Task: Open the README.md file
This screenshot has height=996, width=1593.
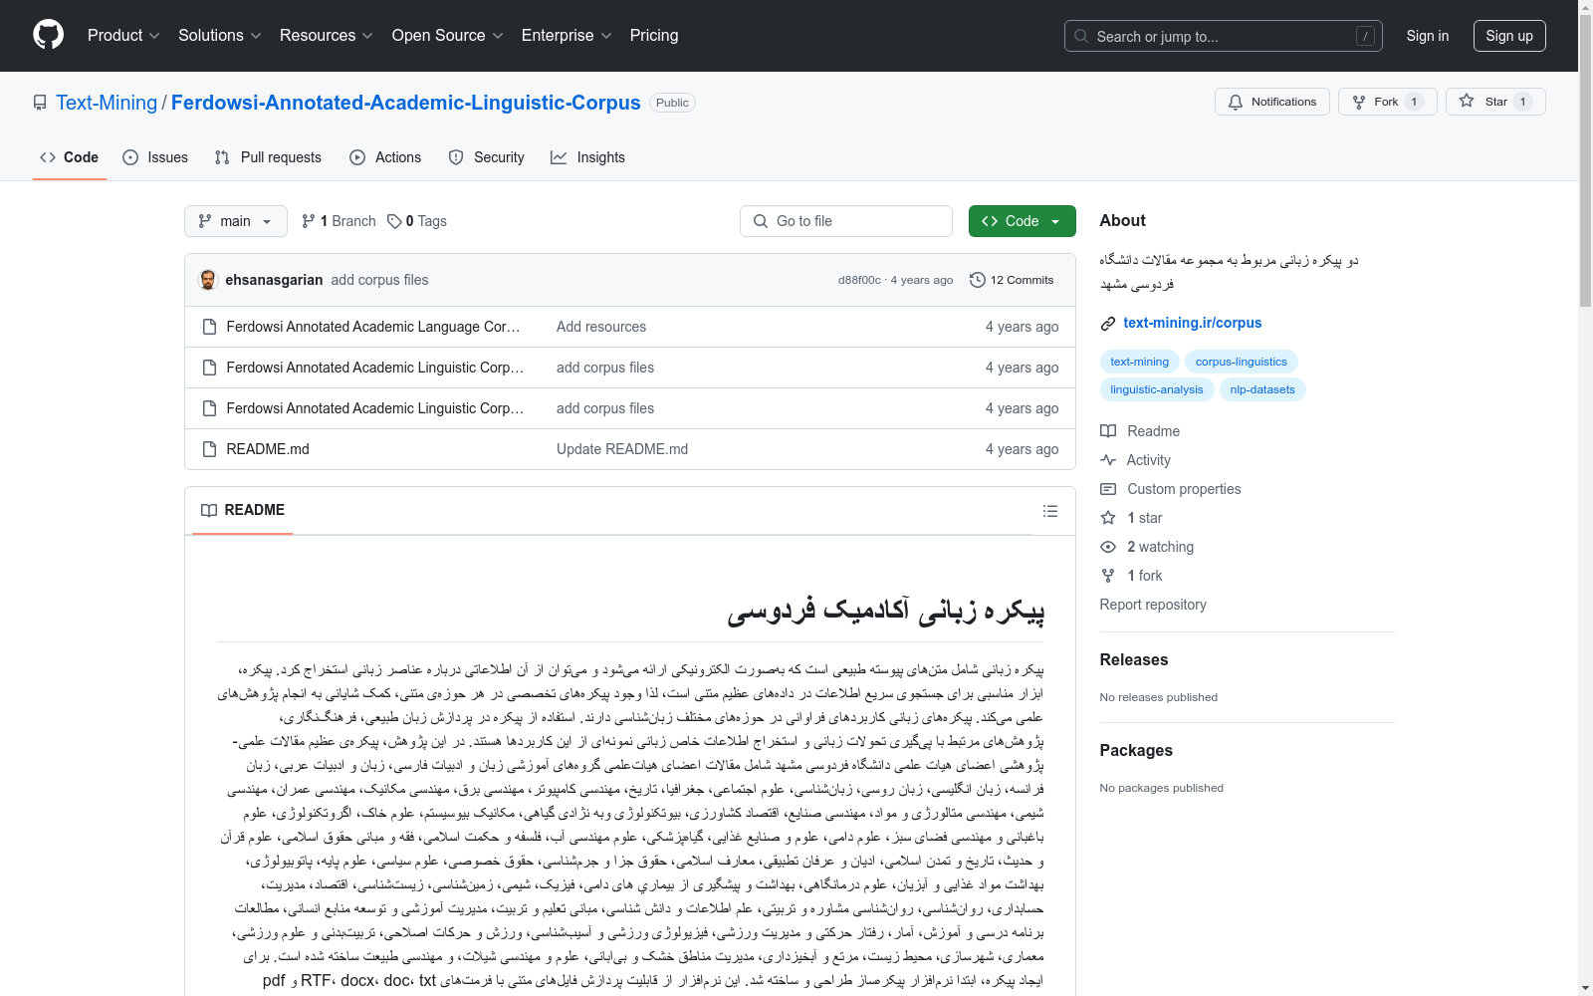Action: 268,449
